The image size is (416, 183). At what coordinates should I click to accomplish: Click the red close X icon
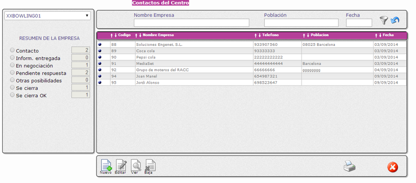(392, 167)
